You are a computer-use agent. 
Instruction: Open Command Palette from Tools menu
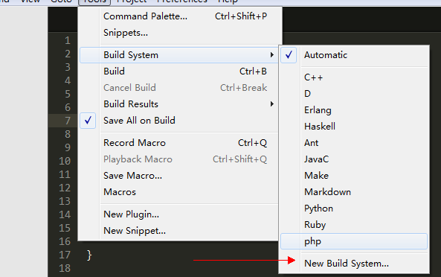point(180,16)
